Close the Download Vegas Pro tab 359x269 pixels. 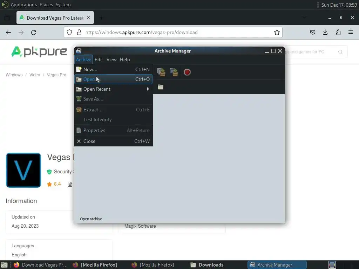tap(88, 18)
